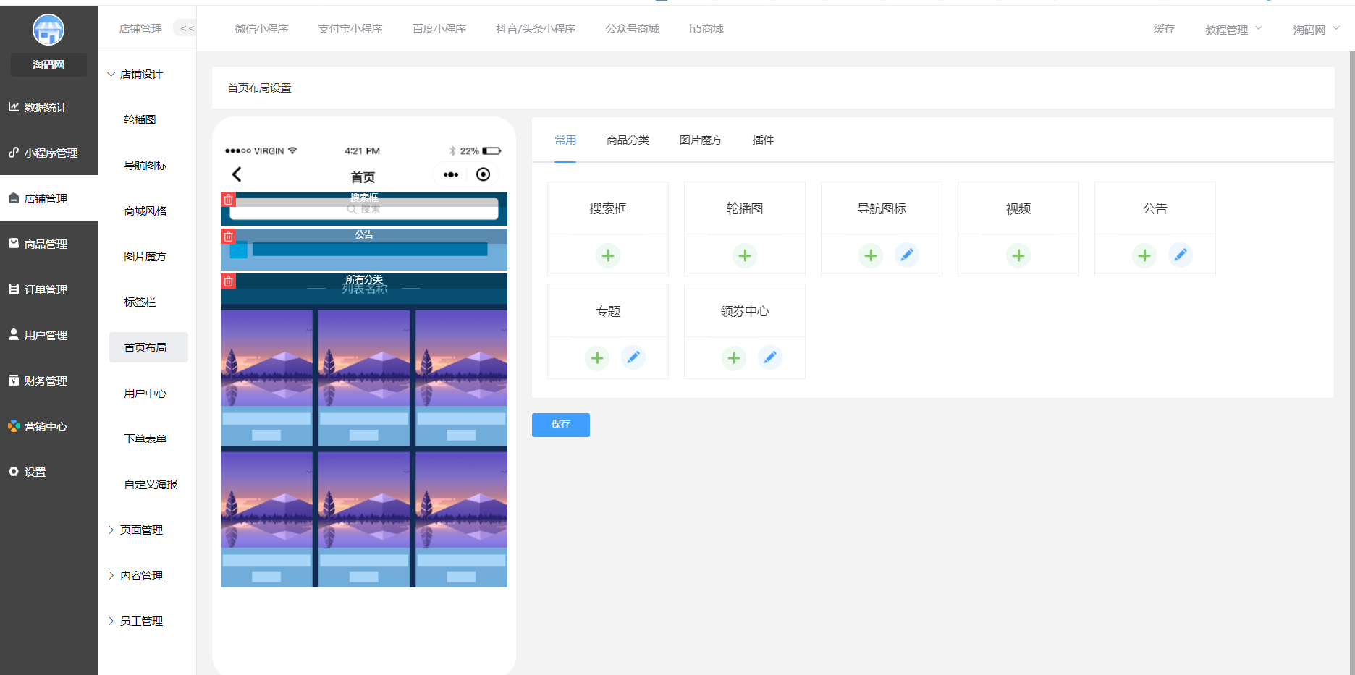Click the edit pencil icon for 专题

click(x=633, y=357)
